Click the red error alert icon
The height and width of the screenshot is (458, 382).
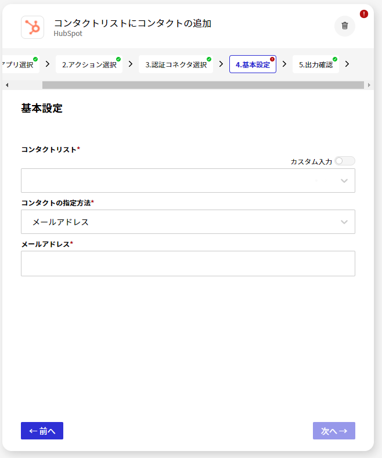[x=363, y=14]
